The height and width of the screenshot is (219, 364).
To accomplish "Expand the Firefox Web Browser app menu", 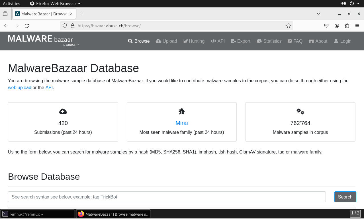I will click(x=55, y=4).
